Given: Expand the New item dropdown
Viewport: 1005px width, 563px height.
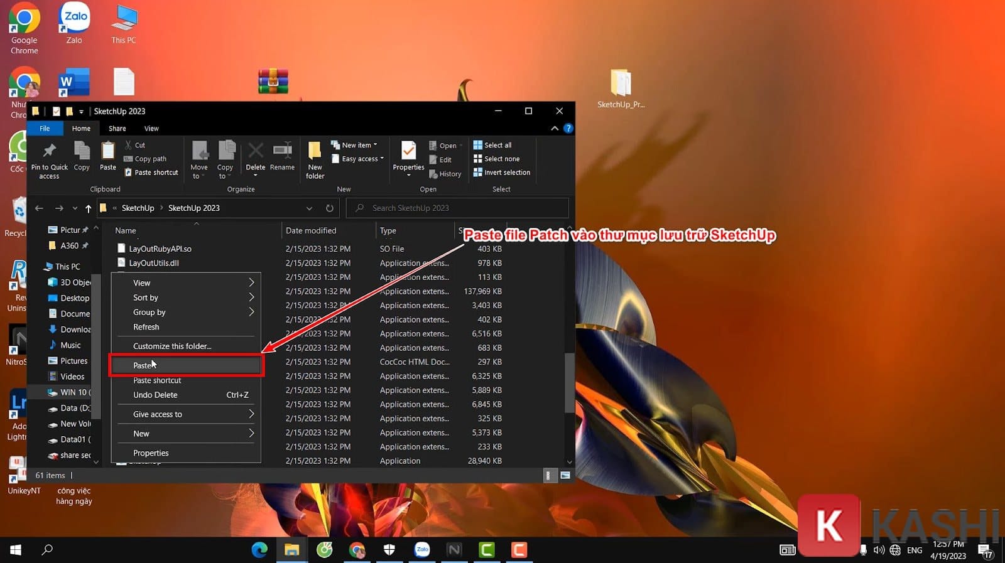Looking at the screenshot, I should [356, 145].
